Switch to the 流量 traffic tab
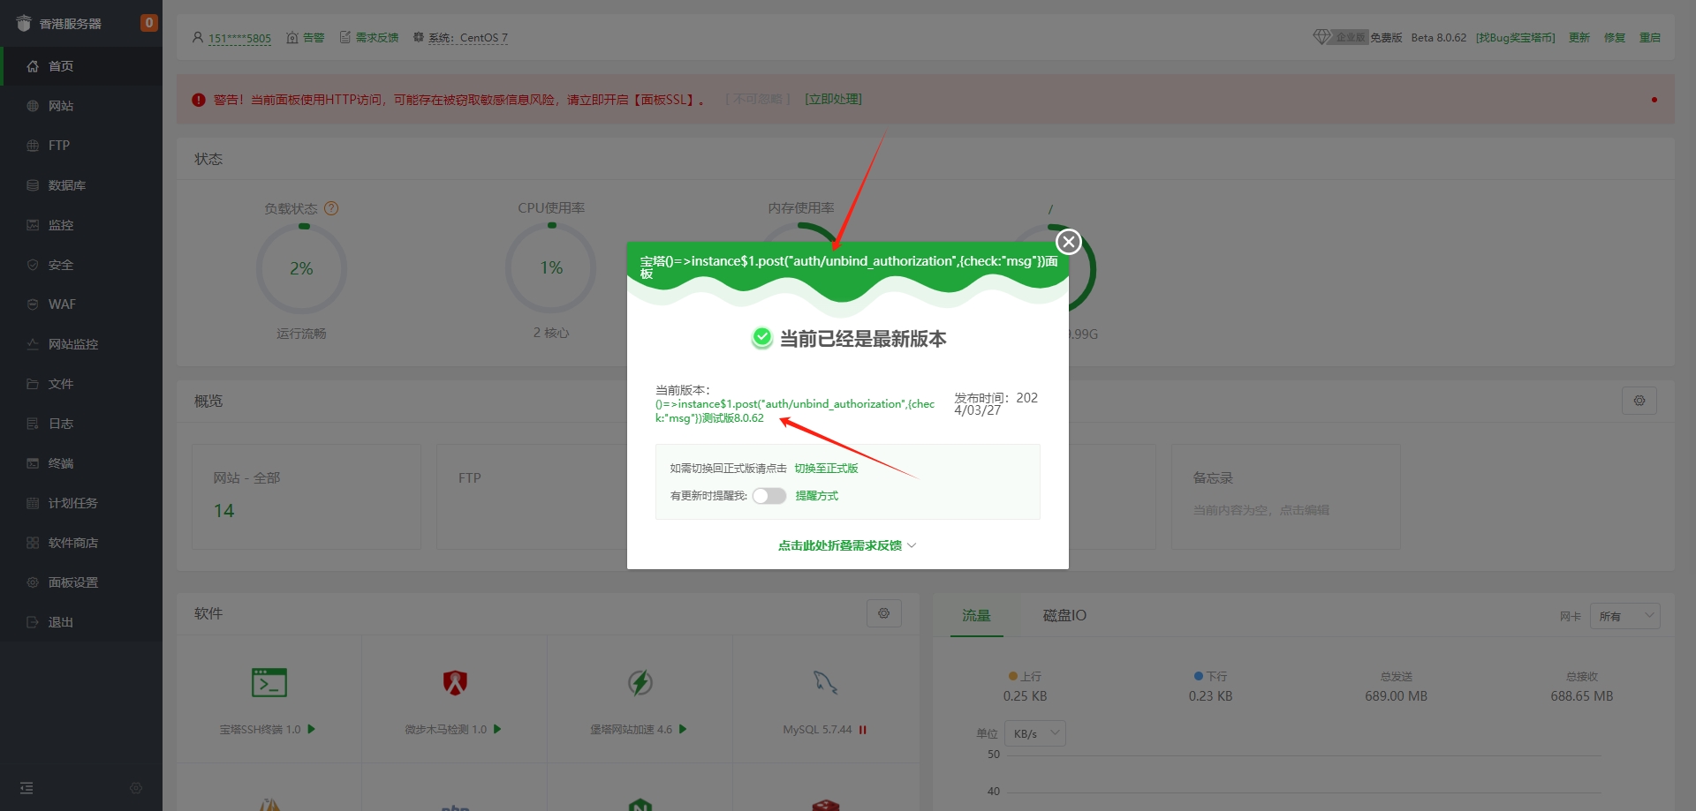 (976, 615)
